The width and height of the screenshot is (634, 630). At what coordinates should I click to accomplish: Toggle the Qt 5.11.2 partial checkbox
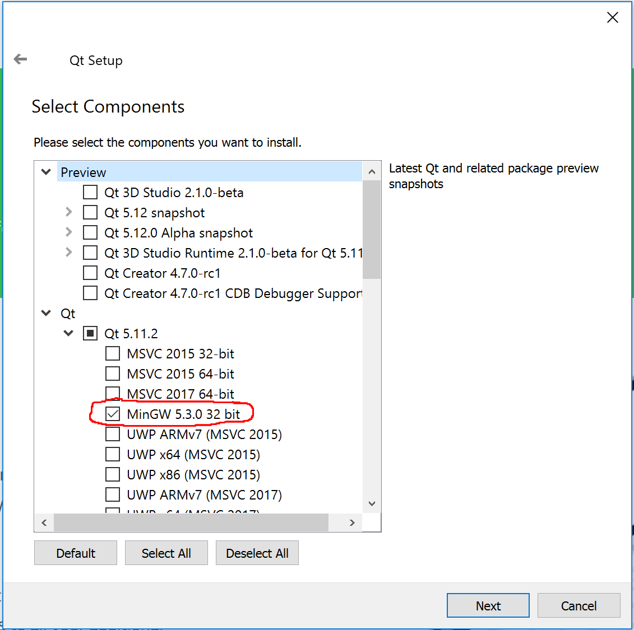pos(90,334)
